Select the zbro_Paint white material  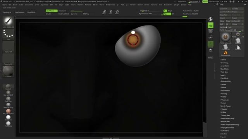point(8,117)
